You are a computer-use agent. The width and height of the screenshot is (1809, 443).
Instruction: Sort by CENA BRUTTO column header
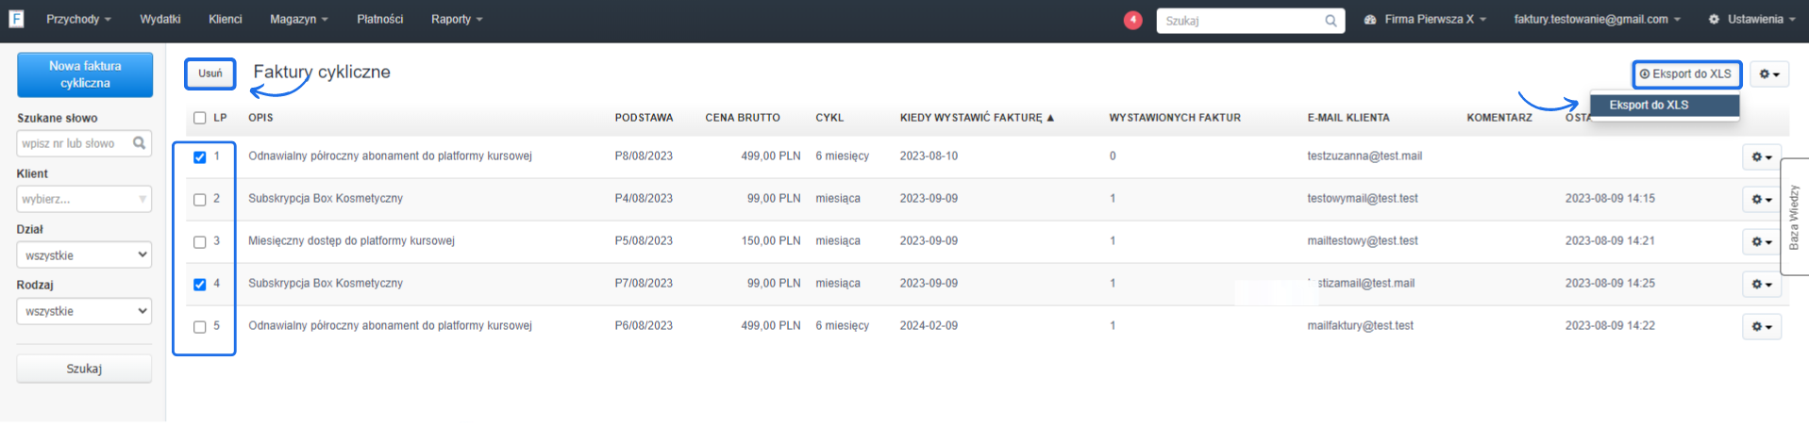point(743,118)
